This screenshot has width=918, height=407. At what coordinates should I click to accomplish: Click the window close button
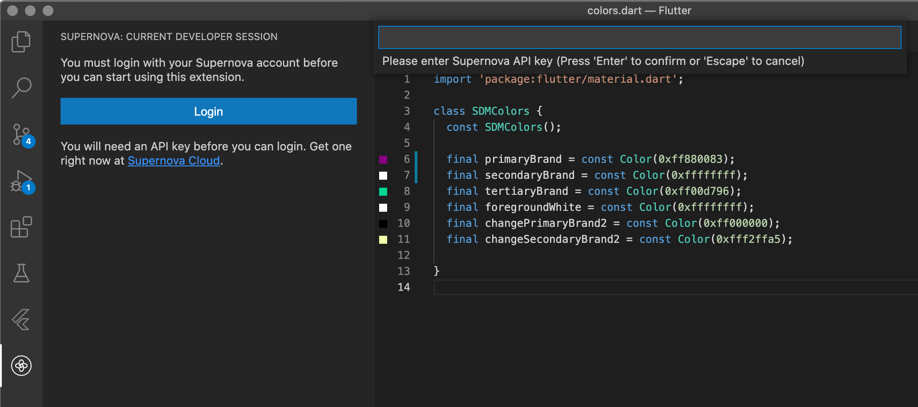tap(12, 11)
